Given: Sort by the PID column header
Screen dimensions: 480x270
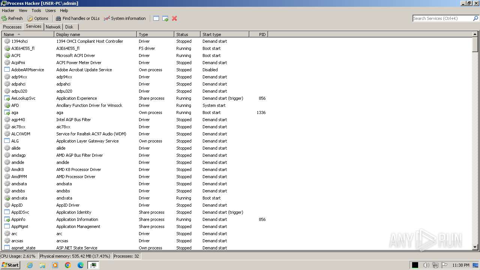Looking at the screenshot, I should tap(259, 34).
